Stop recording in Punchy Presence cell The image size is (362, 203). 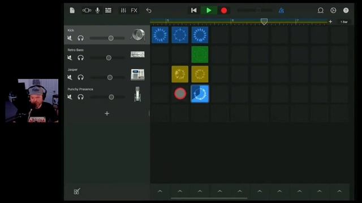[x=180, y=94]
